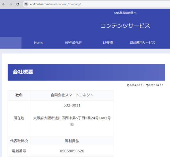Viewport: 170px width, 157px height.
Task: Click the published date 2024.10.21
Action: coord(137,85)
